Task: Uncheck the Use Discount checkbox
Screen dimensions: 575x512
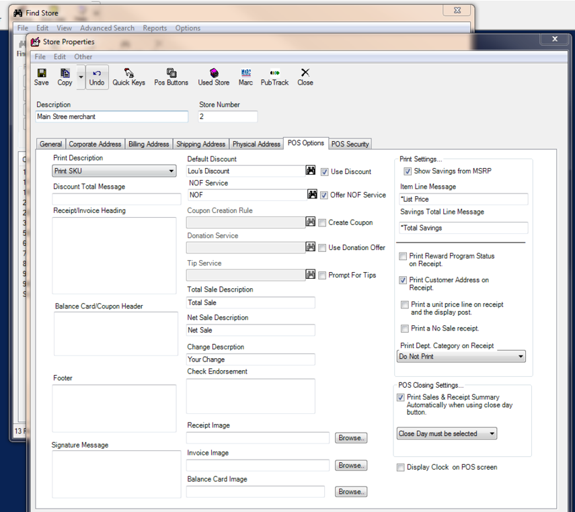Action: pos(325,172)
